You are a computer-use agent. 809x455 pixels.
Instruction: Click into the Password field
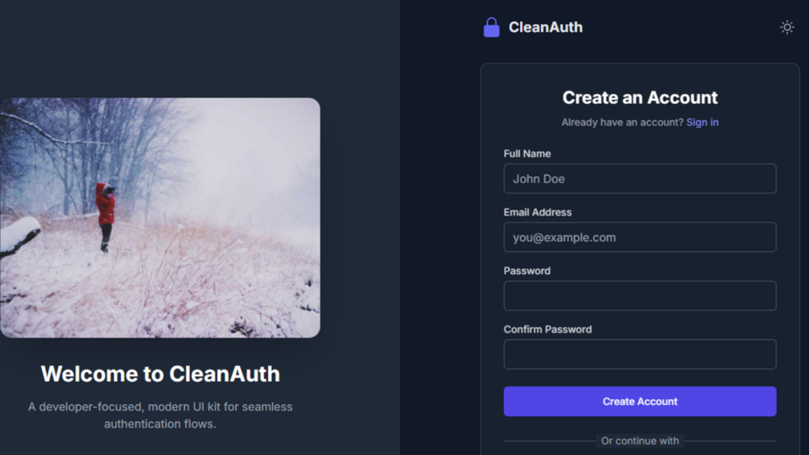(x=640, y=296)
